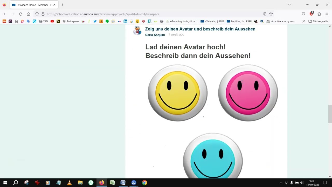Open Google Chrome from the taskbar
Image resolution: width=332 pixels, height=187 pixels.
(144, 183)
